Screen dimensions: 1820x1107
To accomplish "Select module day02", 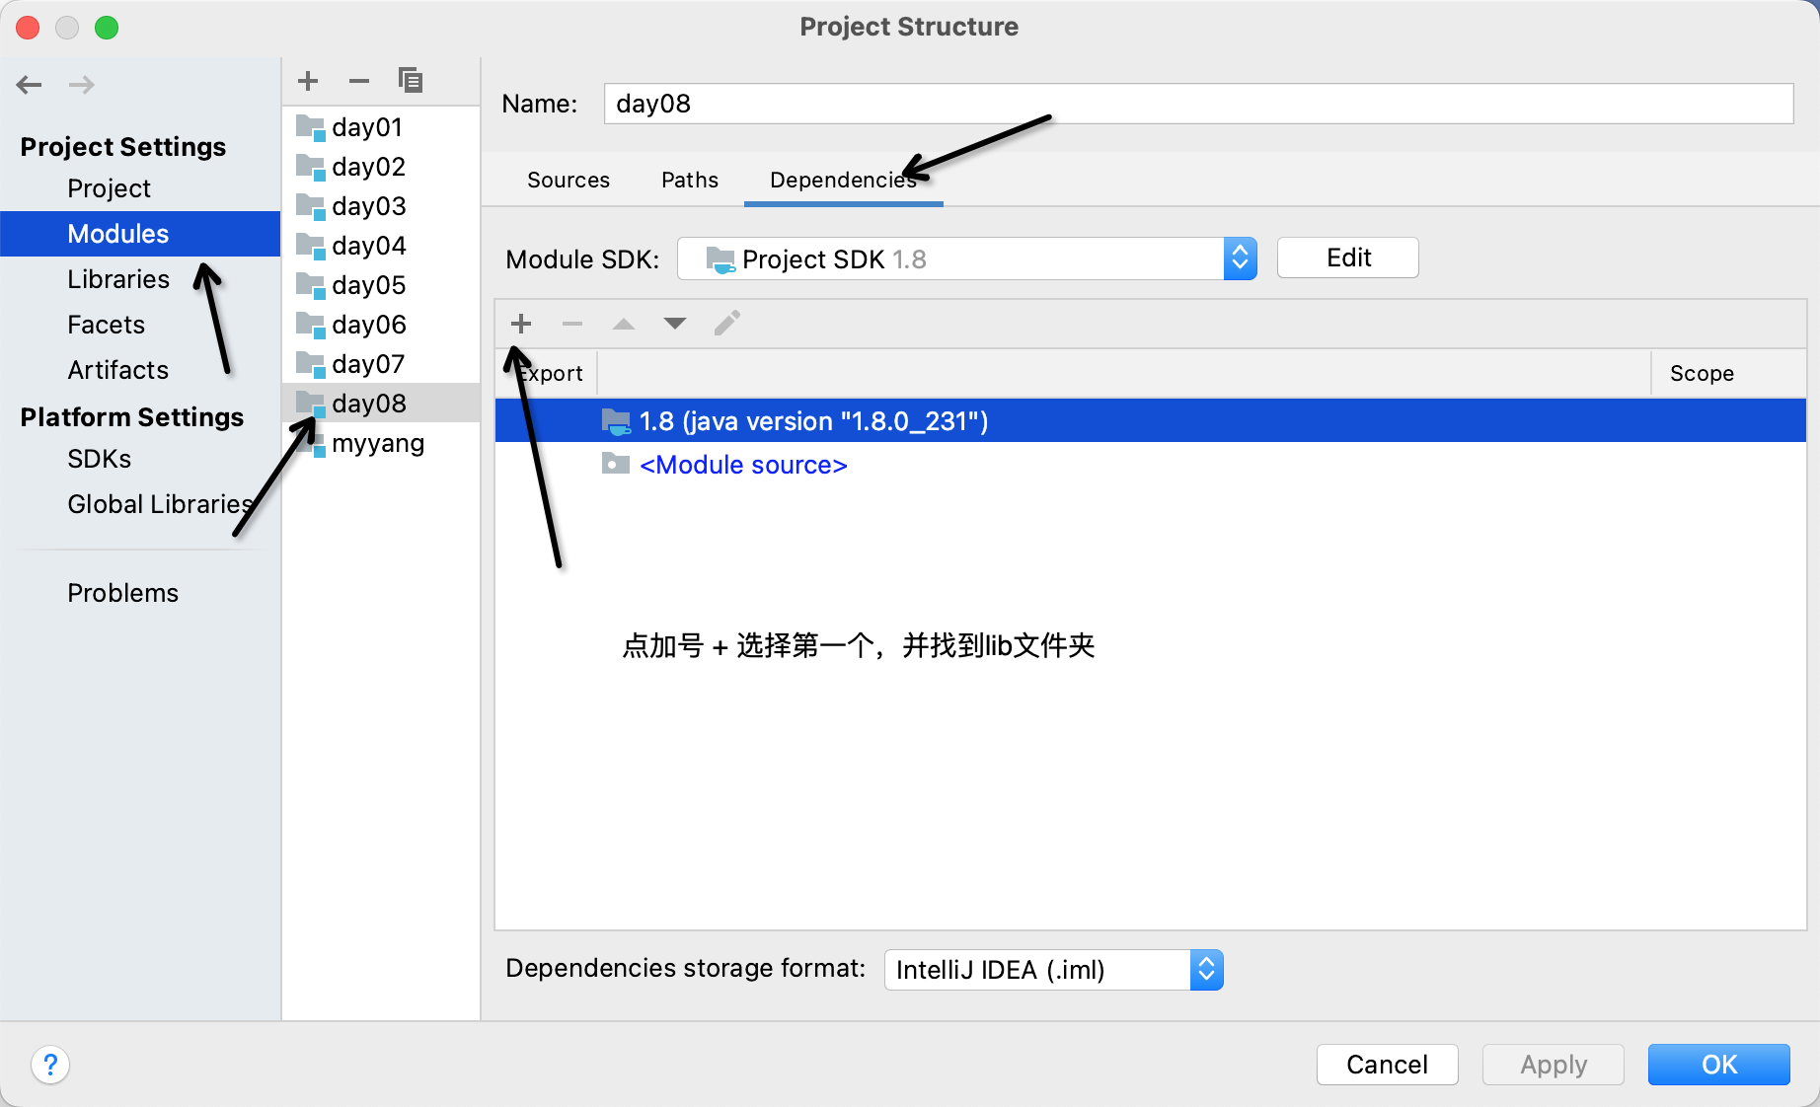I will [381, 167].
